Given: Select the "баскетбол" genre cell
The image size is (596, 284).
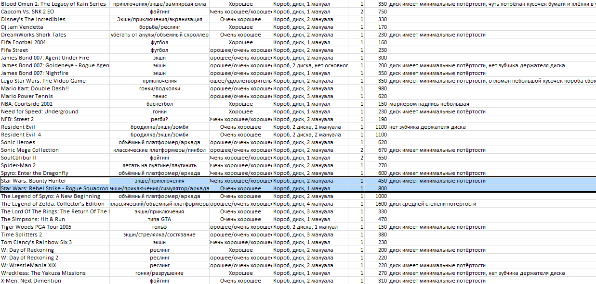Looking at the screenshot, I should [x=159, y=104].
